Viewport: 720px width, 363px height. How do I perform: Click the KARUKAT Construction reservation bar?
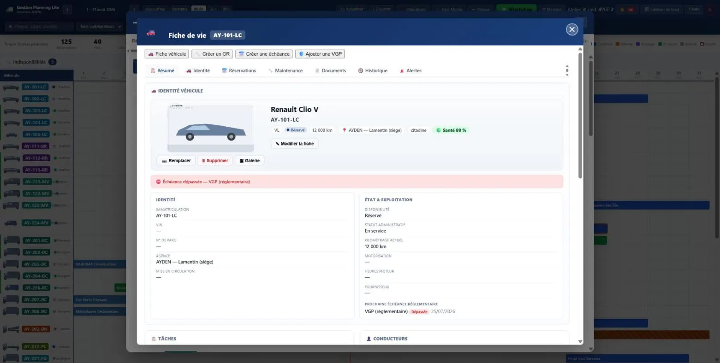pyautogui.click(x=100, y=264)
